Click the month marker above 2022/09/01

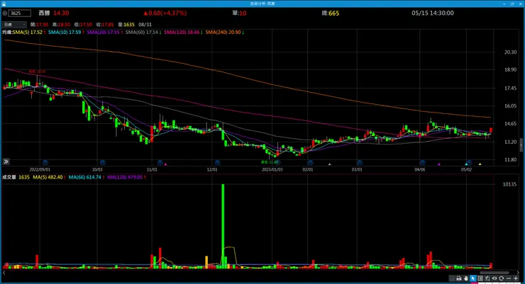pyautogui.click(x=45, y=162)
